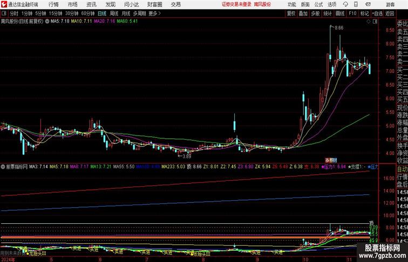Click the 行情 label in right panel
This screenshot has width=408, height=262.
coord(402,177)
